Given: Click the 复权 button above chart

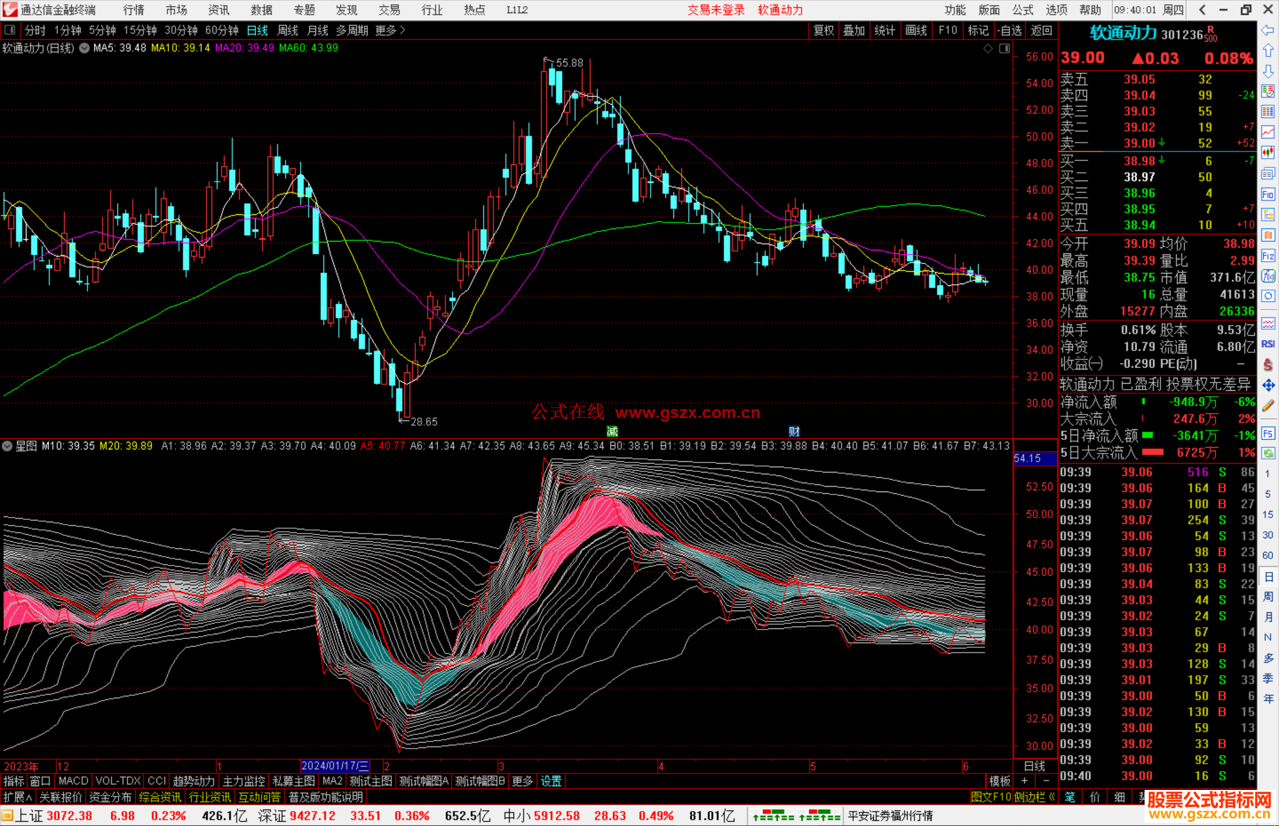Looking at the screenshot, I should click(x=823, y=30).
